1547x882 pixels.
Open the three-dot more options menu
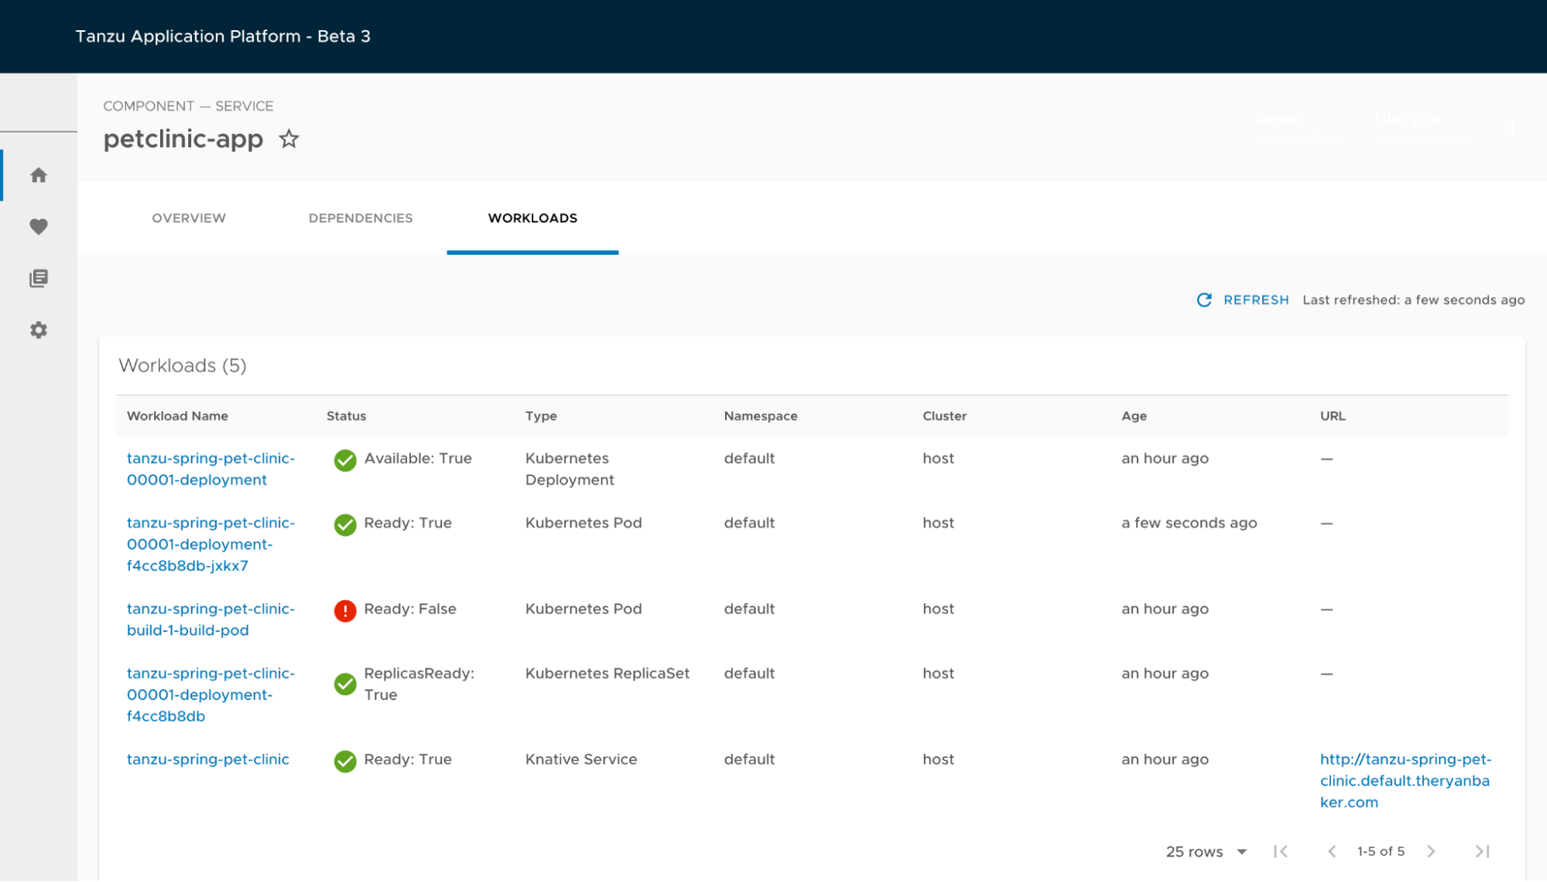pos(1512,128)
